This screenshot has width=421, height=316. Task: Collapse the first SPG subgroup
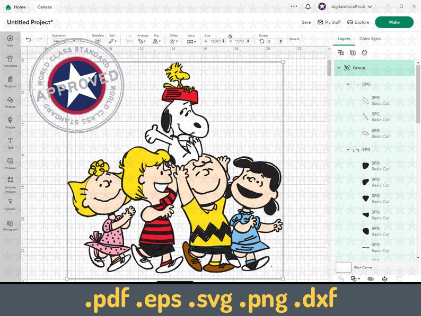[x=348, y=84]
